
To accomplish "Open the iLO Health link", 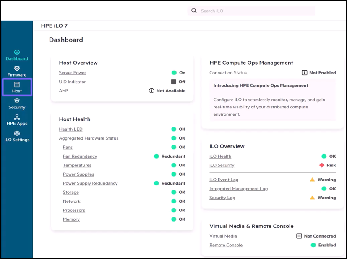I will tap(220, 156).
